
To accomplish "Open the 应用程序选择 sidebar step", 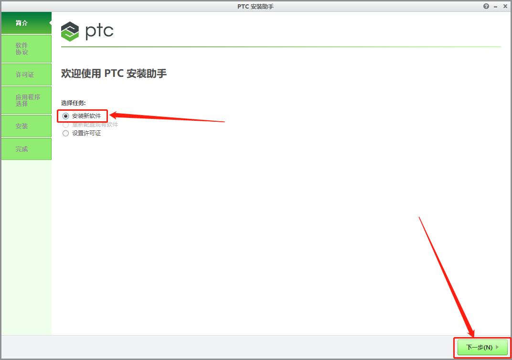I will click(26, 100).
